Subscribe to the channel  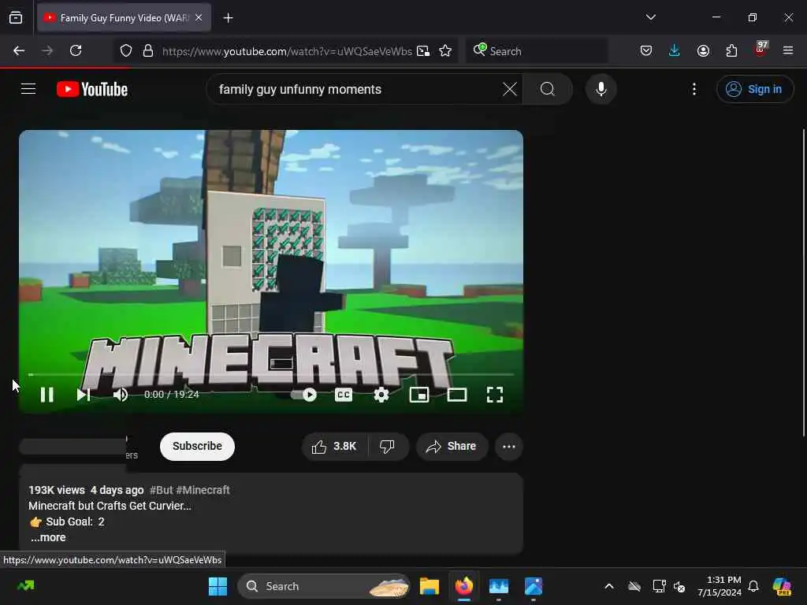point(197,446)
